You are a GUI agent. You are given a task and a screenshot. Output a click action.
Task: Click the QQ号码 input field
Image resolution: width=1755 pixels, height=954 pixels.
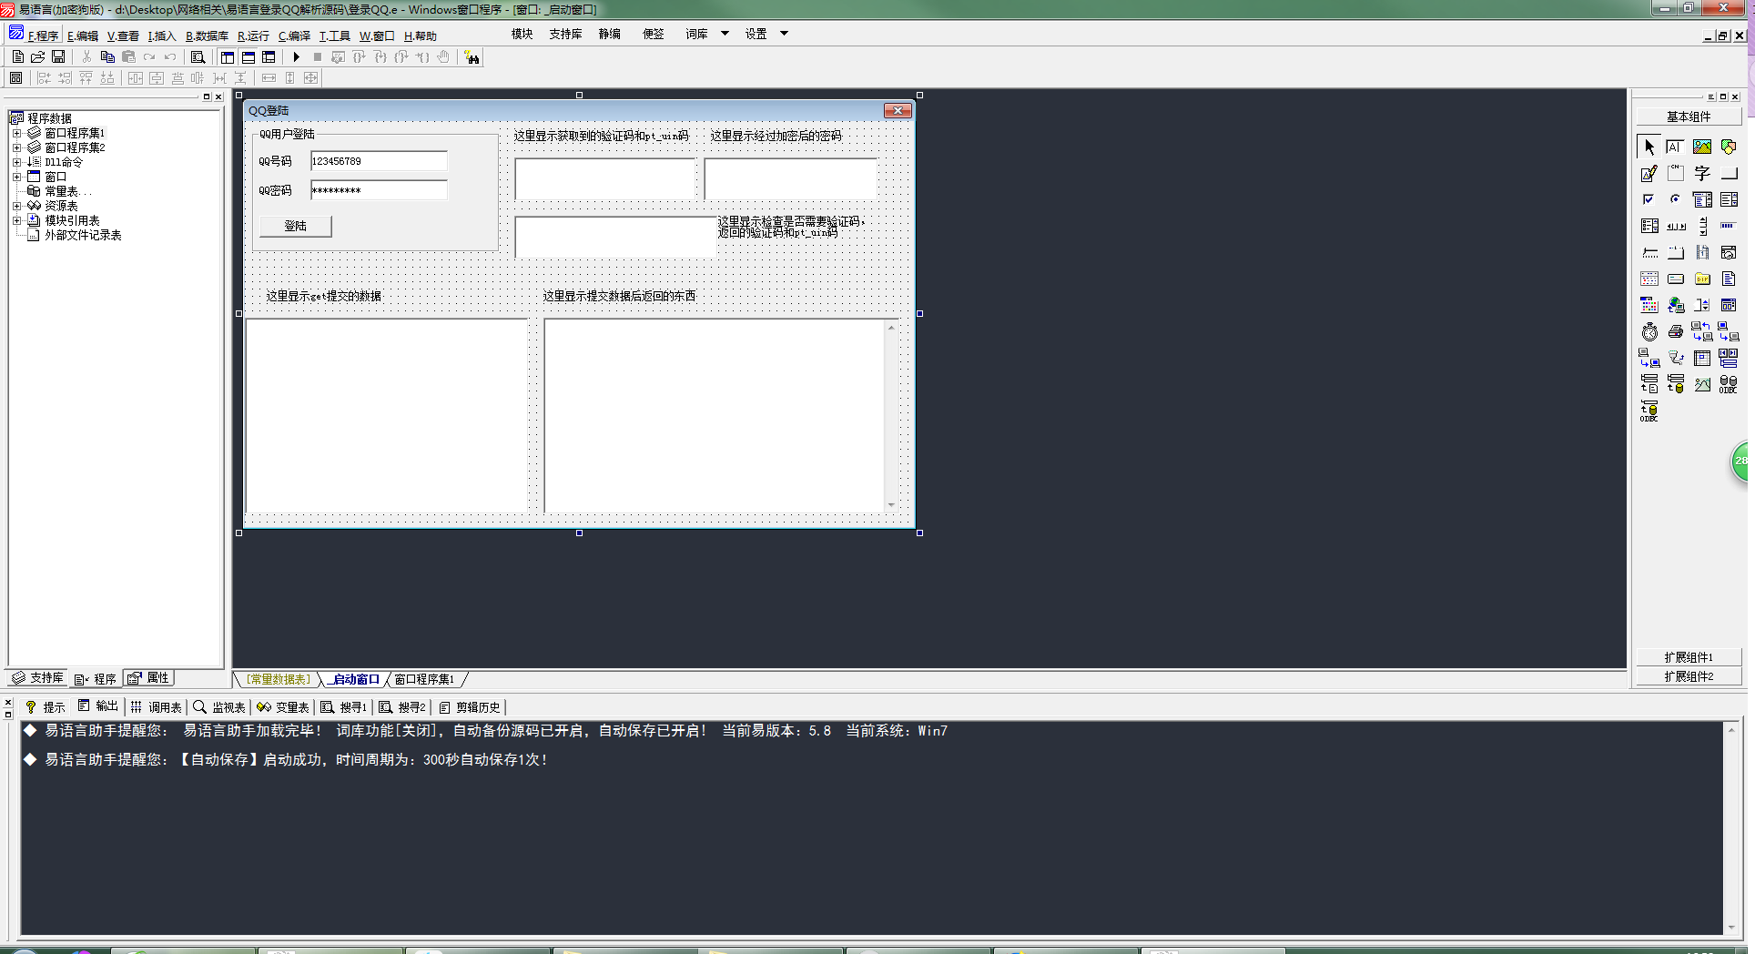379,161
